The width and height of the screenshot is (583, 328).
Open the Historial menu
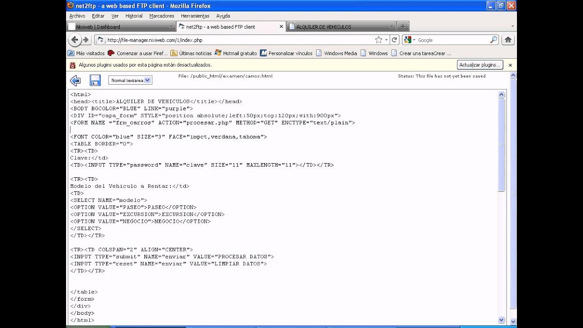pyautogui.click(x=134, y=16)
